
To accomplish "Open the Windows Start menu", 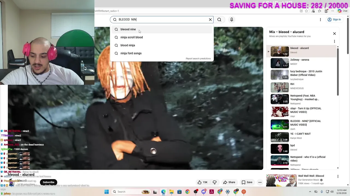I will (x=106, y=192).
